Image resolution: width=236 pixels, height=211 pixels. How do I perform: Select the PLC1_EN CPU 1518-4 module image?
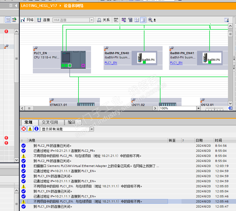click(x=73, y=60)
